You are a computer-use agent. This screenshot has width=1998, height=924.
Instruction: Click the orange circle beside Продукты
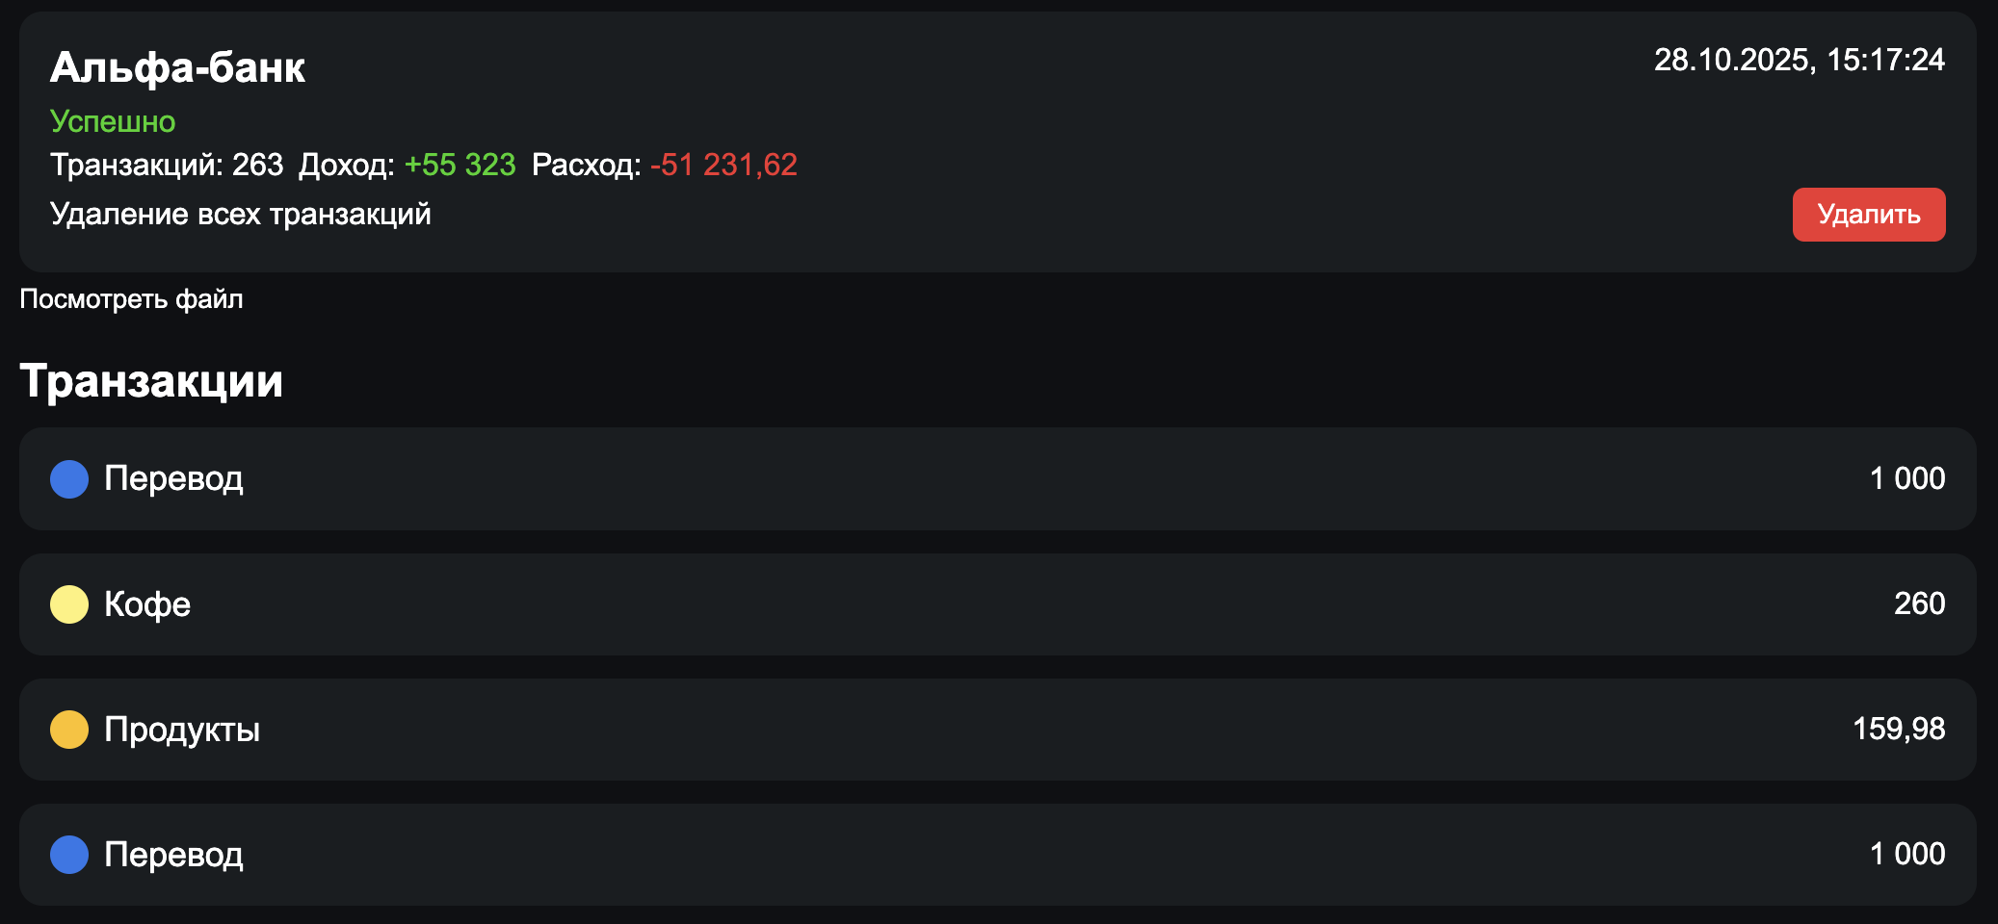69,730
